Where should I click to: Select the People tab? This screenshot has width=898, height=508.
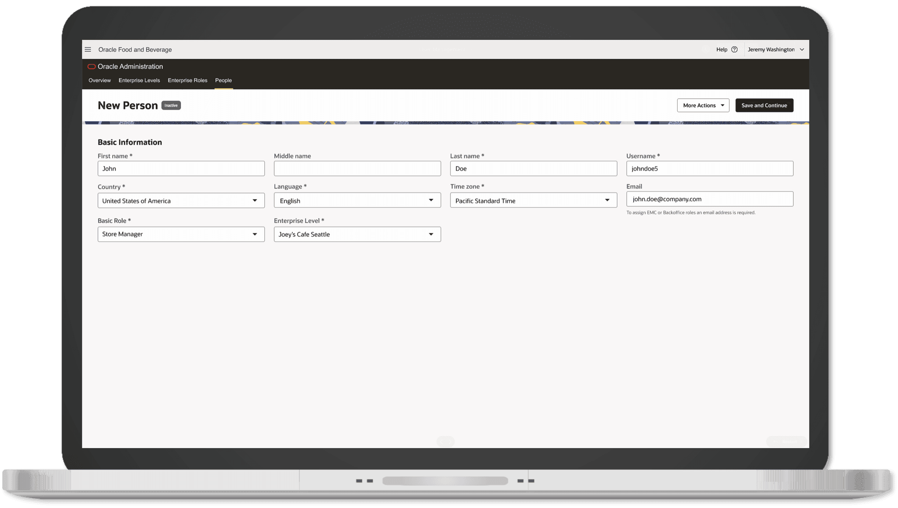(224, 80)
